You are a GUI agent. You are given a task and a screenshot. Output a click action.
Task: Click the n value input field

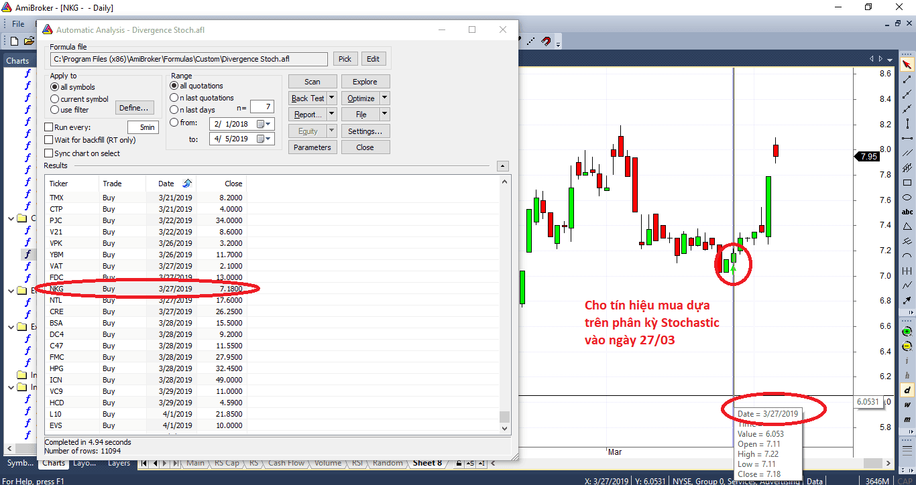(x=262, y=107)
